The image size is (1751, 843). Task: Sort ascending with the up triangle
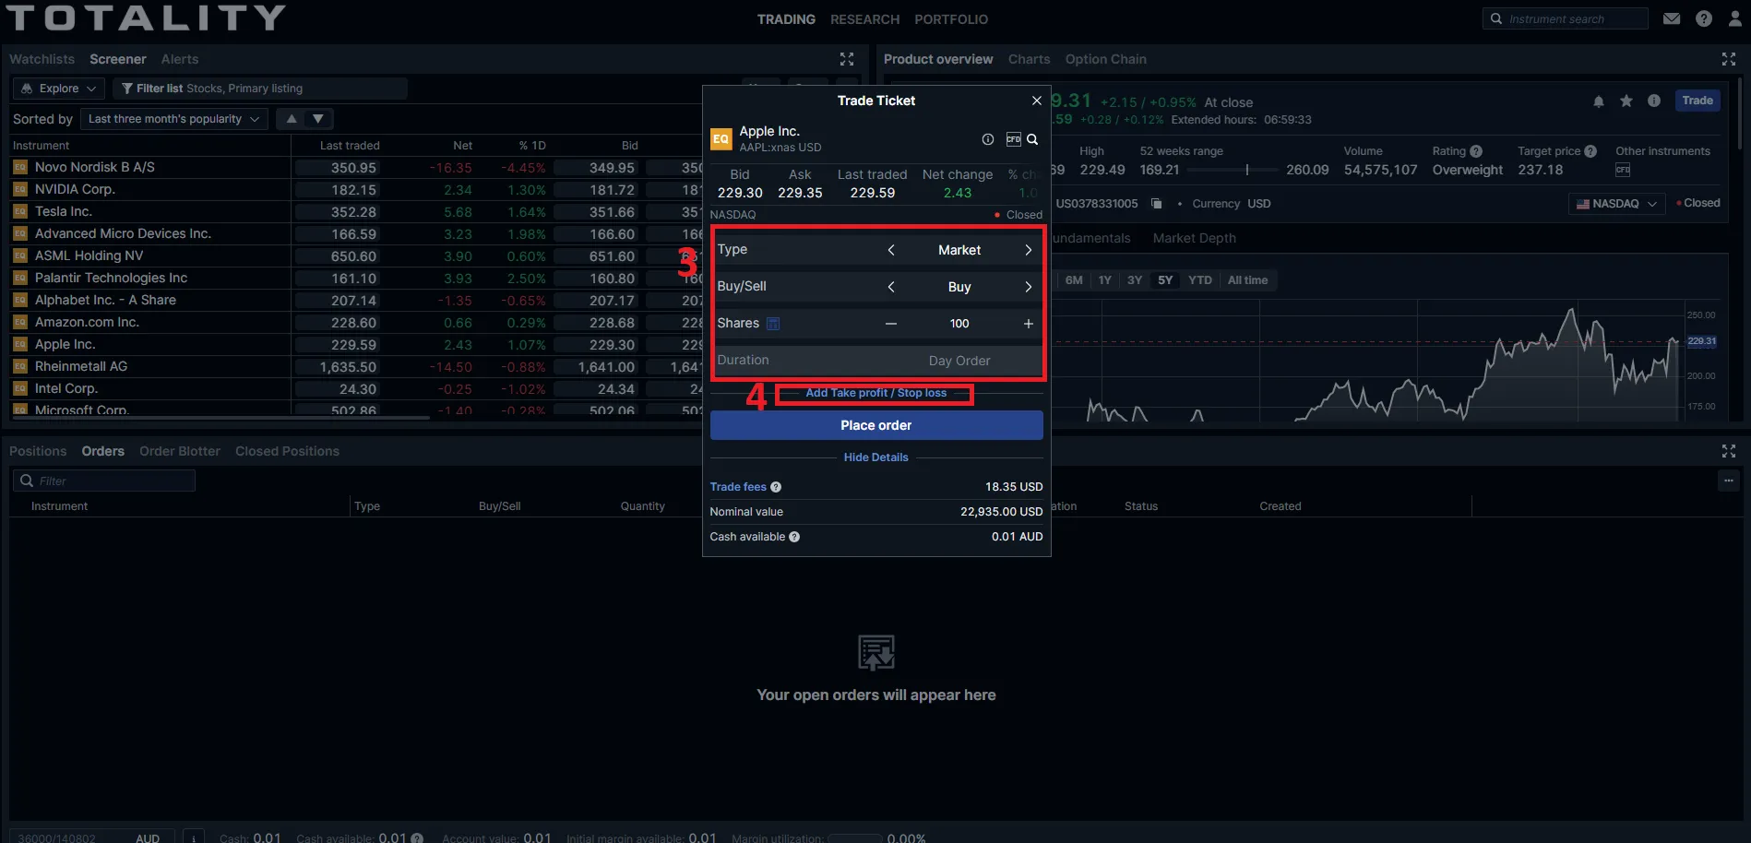click(292, 119)
